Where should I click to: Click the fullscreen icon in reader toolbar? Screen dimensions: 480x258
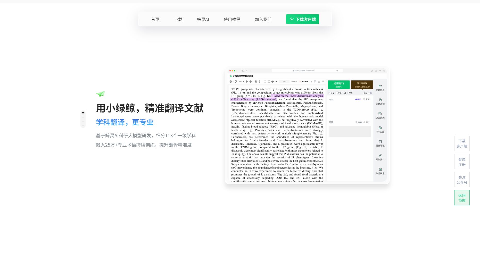coord(269,82)
